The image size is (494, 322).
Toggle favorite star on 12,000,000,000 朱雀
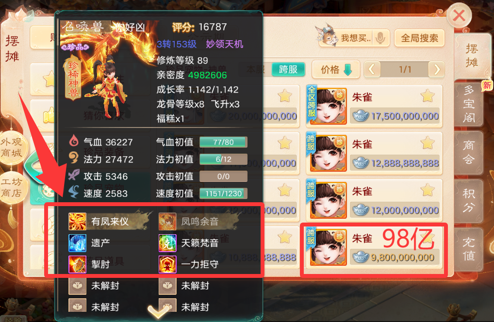point(428,190)
